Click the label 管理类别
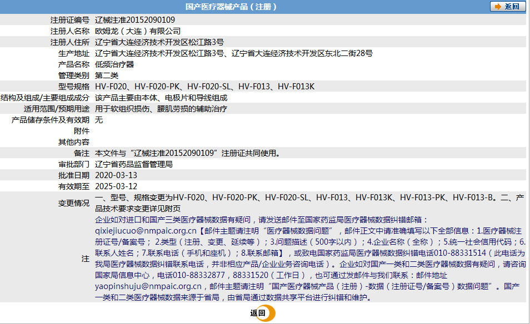The image size is (530, 324). [x=74, y=75]
